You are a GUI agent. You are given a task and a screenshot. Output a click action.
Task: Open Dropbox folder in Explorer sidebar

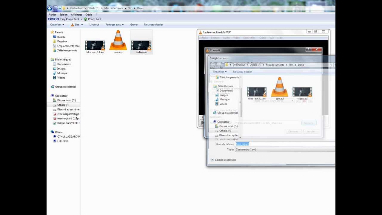tap(62, 41)
